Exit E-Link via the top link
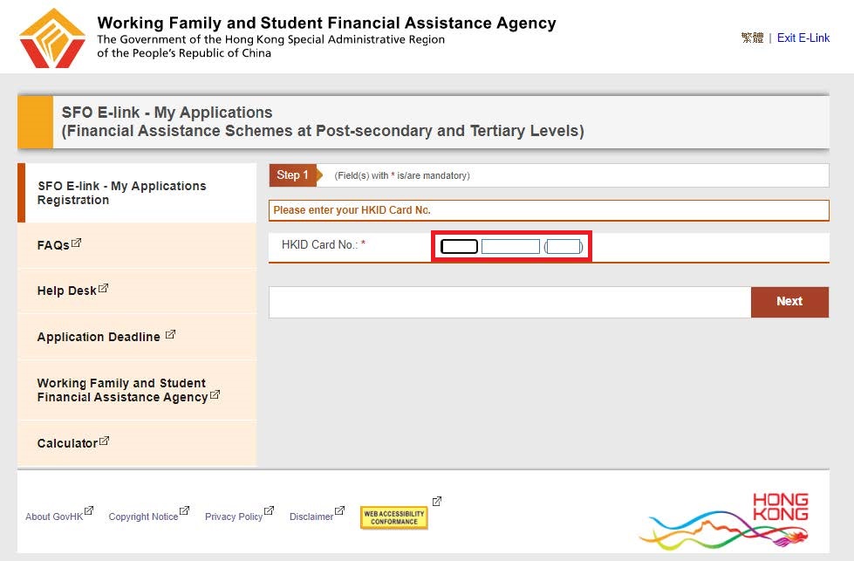854x561 pixels. (803, 38)
